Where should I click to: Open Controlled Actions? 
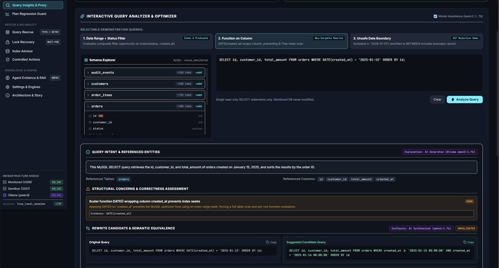tap(33, 59)
